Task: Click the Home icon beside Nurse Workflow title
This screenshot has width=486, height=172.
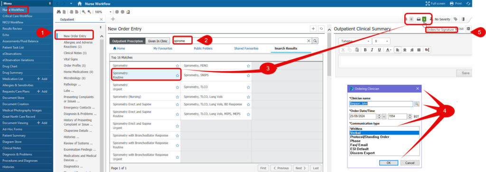Action: pos(80,4)
